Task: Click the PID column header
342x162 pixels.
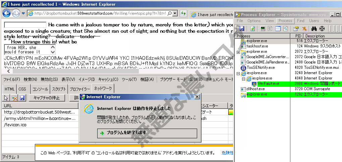Action: pyautogui.click(x=297, y=36)
